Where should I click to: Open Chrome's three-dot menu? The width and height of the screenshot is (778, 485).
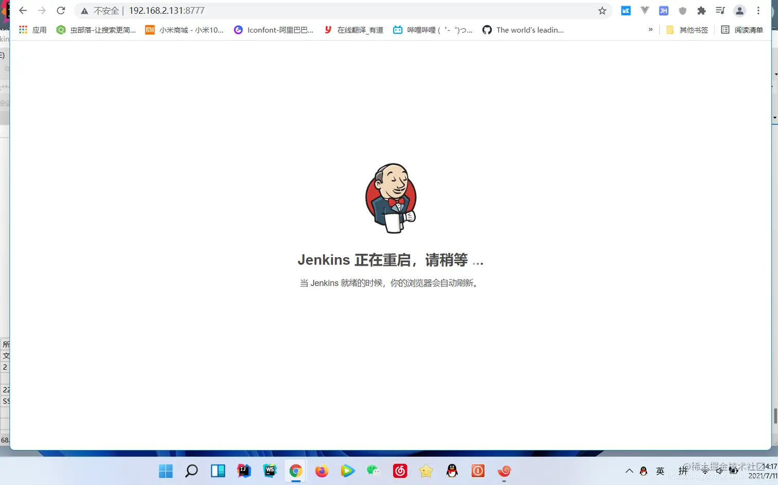pos(758,10)
